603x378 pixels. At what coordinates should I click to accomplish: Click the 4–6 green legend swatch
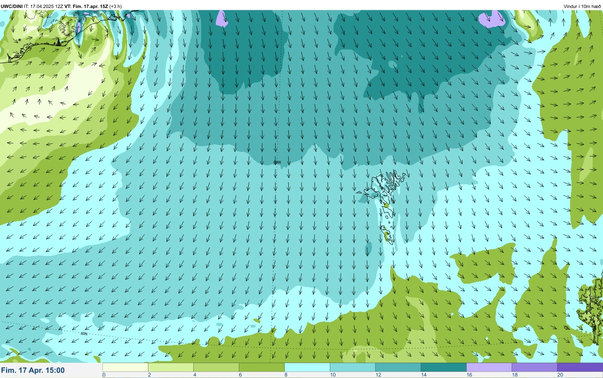coord(216,367)
